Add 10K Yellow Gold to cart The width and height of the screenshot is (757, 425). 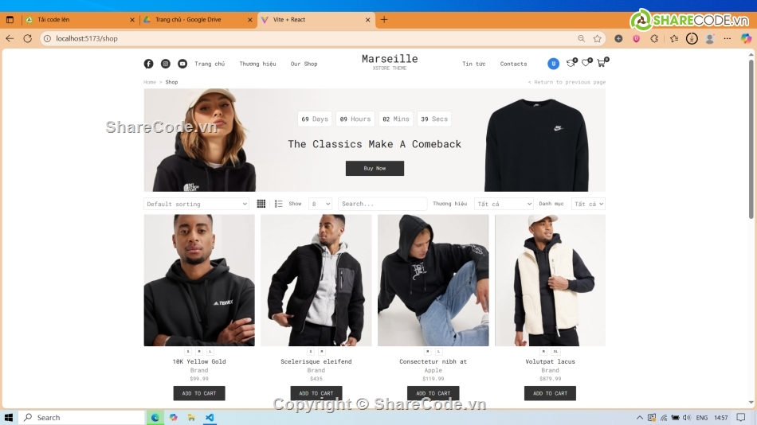(199, 393)
